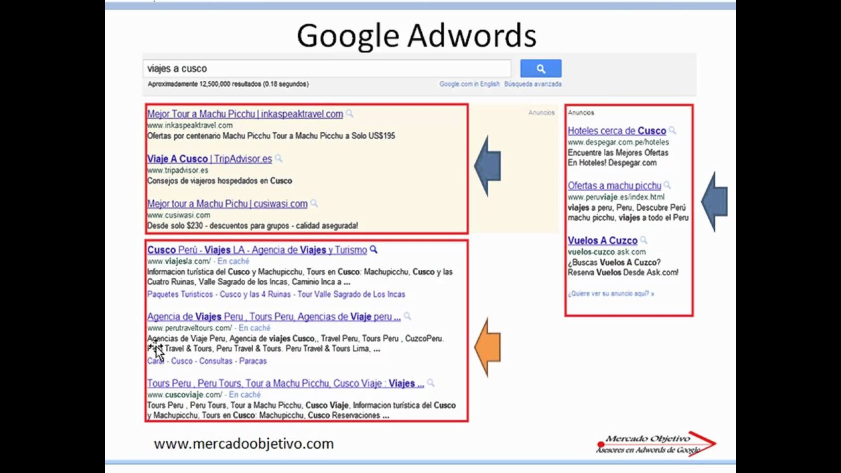The height and width of the screenshot is (473, 841).
Task: Click preview magnifier beside Hoteles cerca de Cusco
Action: [x=672, y=131]
